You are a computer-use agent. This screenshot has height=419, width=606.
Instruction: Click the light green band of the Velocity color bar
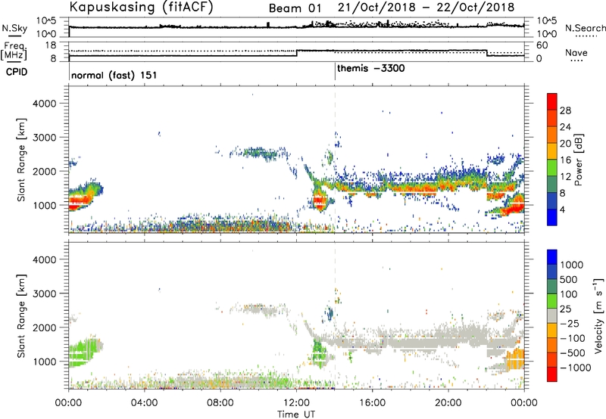pyautogui.click(x=552, y=301)
